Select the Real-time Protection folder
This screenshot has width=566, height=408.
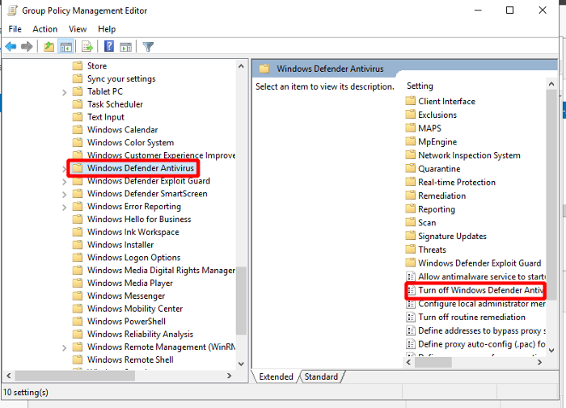pyautogui.click(x=457, y=182)
